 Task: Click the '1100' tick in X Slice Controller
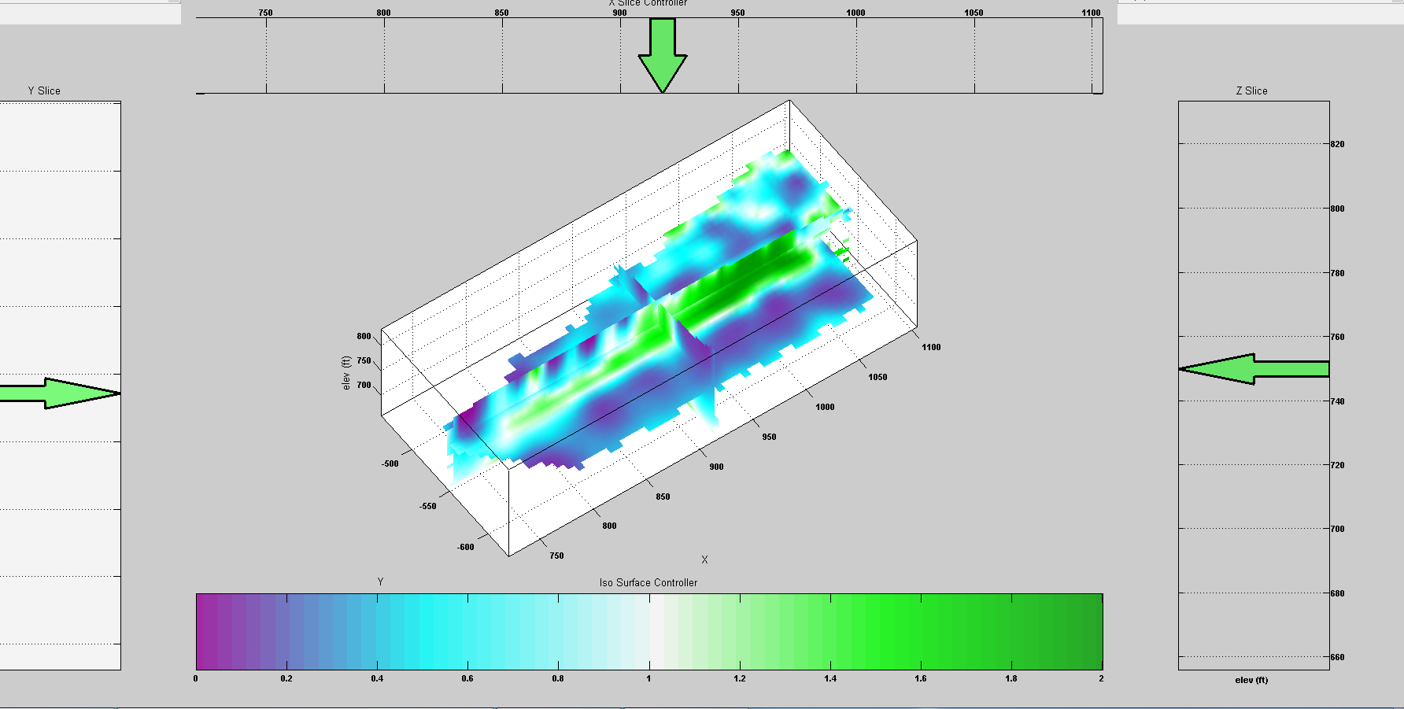click(x=1091, y=13)
